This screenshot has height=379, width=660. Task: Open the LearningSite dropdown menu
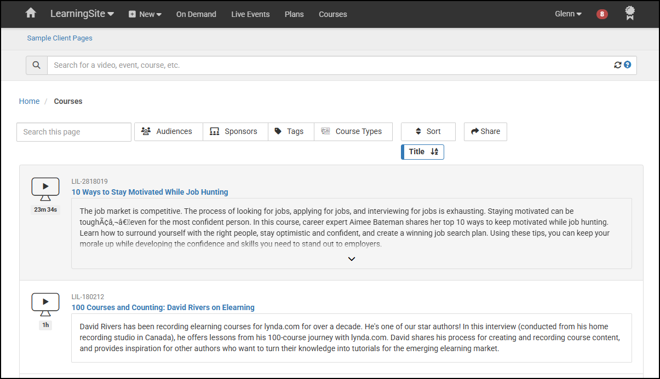82,14
